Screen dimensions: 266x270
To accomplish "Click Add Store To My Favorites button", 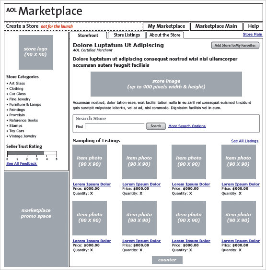I will pyautogui.click(x=235, y=45).
